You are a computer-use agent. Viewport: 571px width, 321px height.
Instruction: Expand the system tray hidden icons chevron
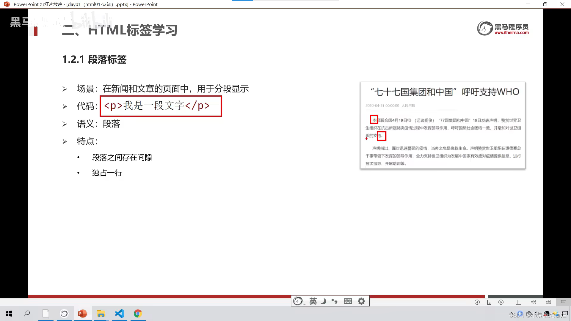click(x=511, y=314)
